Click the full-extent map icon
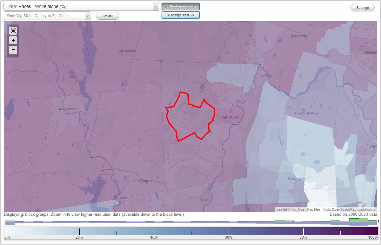 pos(13,31)
